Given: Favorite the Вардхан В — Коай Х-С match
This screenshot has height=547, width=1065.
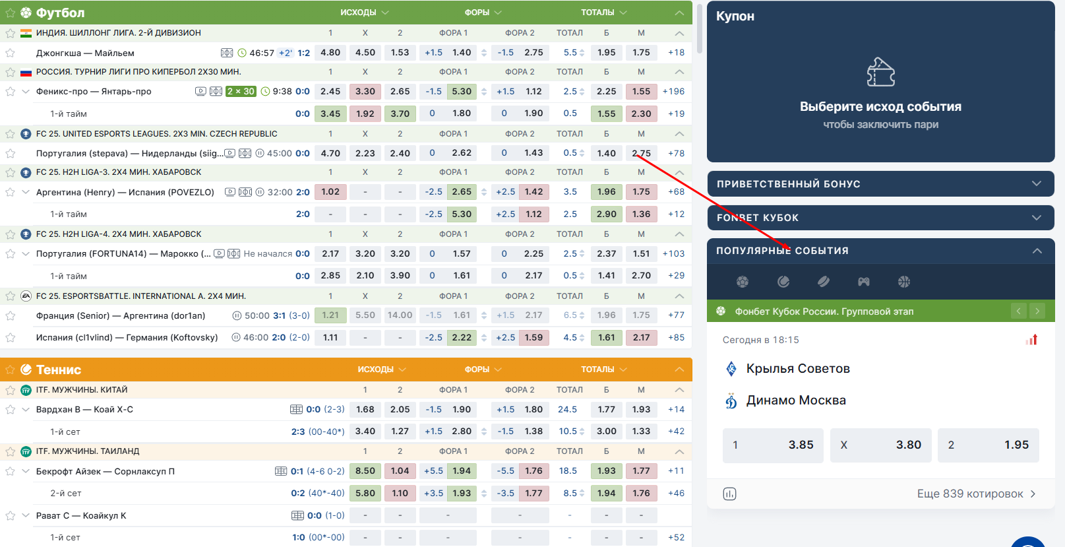Looking at the screenshot, I should coord(10,409).
